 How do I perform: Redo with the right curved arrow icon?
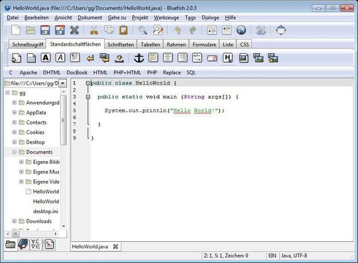[193, 30]
